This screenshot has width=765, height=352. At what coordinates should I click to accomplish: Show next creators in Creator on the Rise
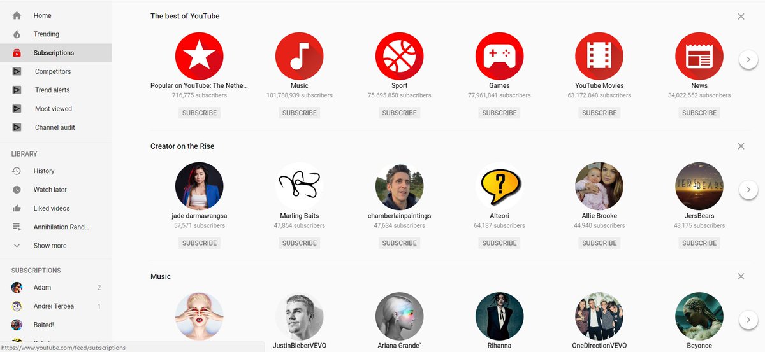[748, 190]
